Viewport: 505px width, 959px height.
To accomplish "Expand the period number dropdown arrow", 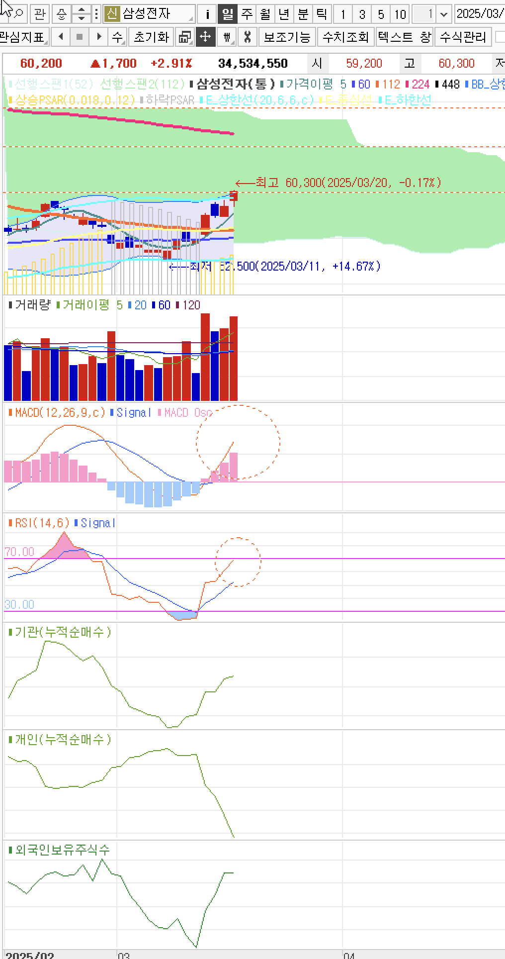I will tap(444, 14).
